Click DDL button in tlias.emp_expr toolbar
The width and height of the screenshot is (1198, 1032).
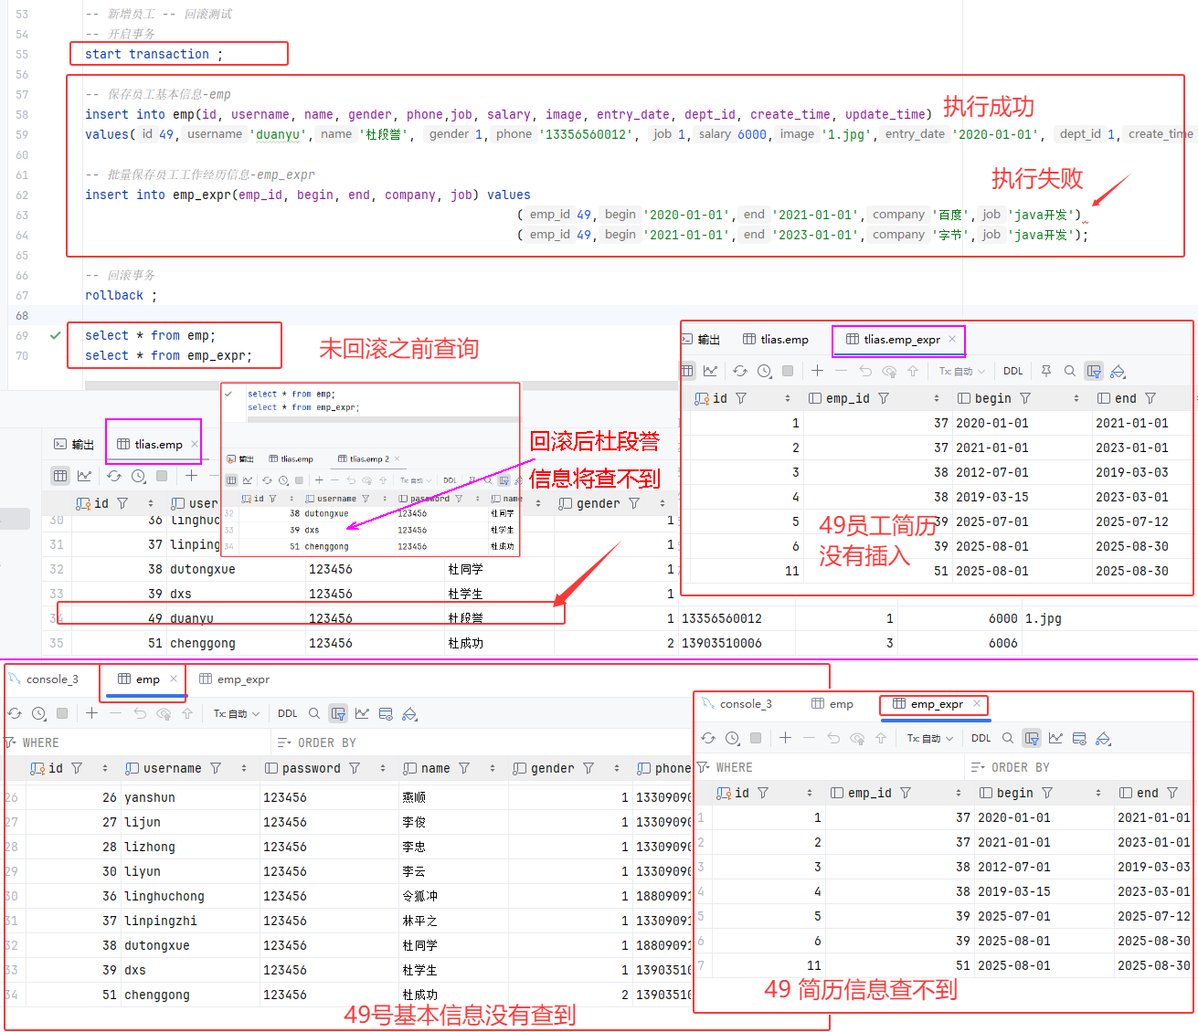tap(1012, 371)
